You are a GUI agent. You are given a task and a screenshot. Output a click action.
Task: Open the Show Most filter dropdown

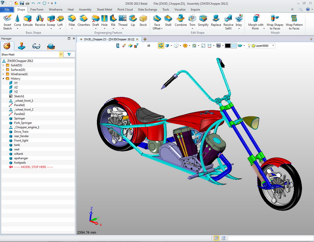[61, 55]
